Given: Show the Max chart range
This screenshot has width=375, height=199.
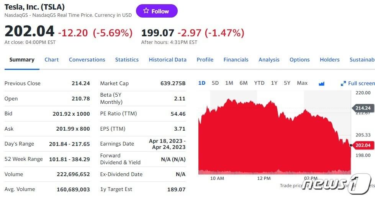Looking at the screenshot, I should pos(302,83).
